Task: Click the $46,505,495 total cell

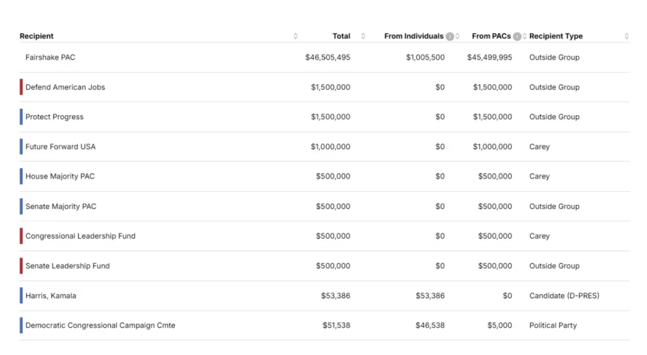Action: (328, 57)
